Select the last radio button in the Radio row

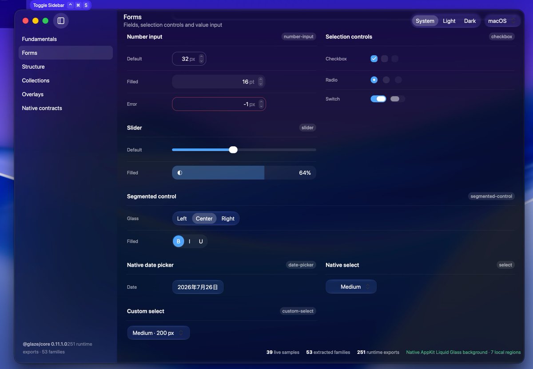click(398, 80)
